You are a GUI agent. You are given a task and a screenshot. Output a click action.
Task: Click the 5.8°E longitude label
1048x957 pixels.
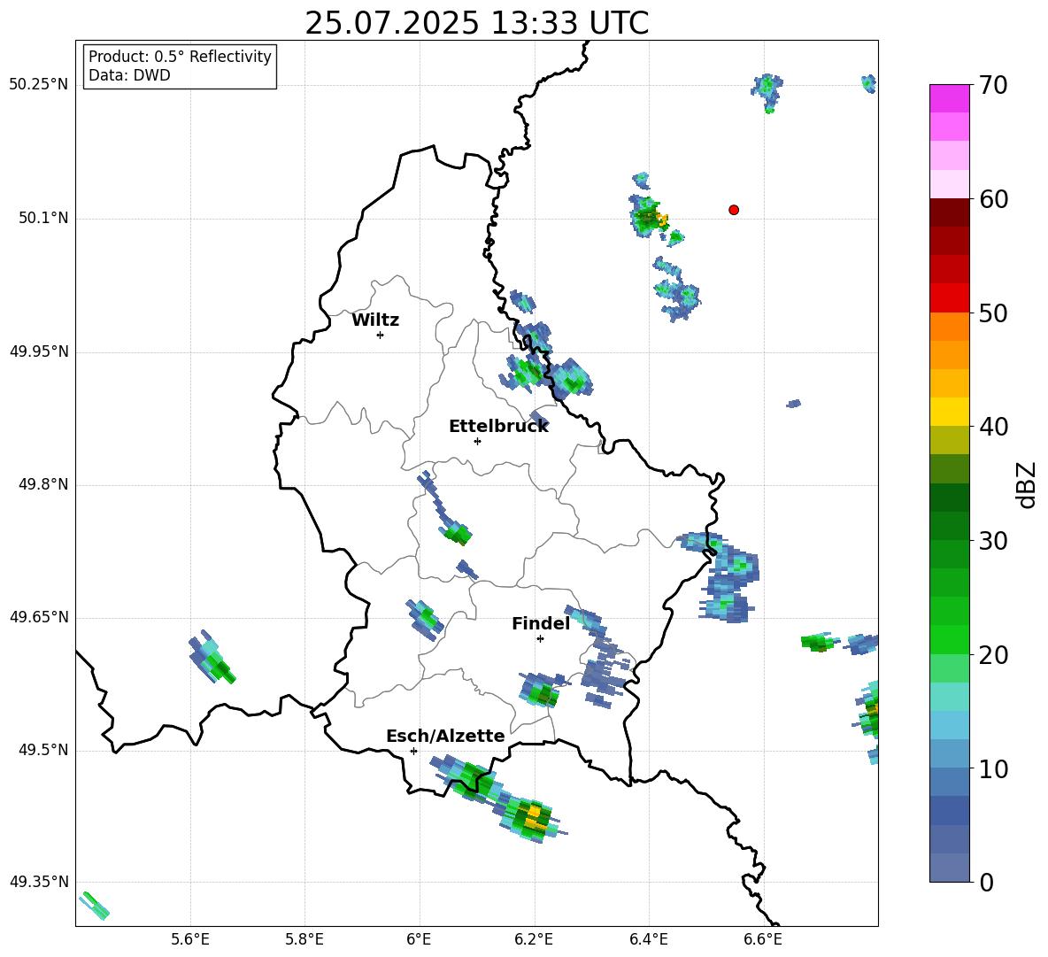pyautogui.click(x=304, y=939)
